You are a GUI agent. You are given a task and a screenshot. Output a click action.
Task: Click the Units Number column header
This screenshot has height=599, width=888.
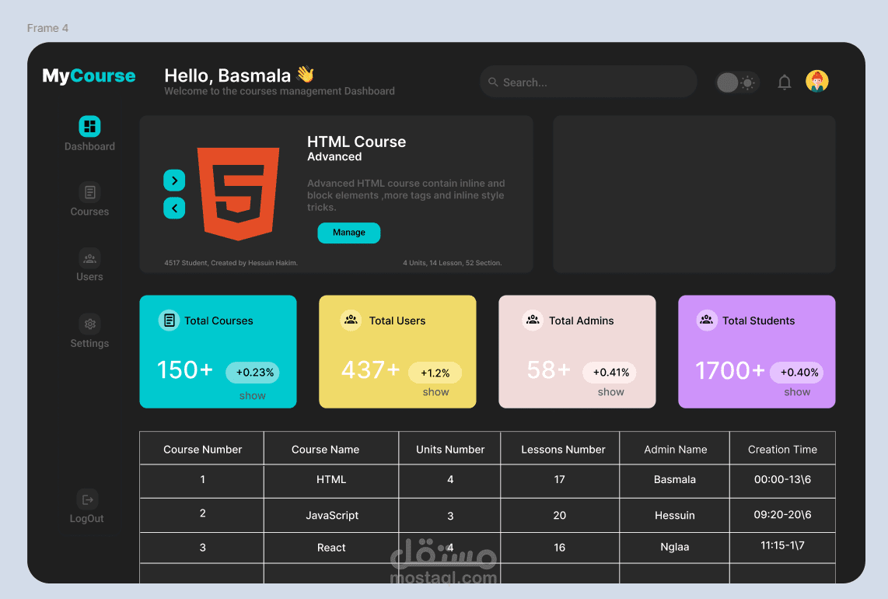click(450, 450)
